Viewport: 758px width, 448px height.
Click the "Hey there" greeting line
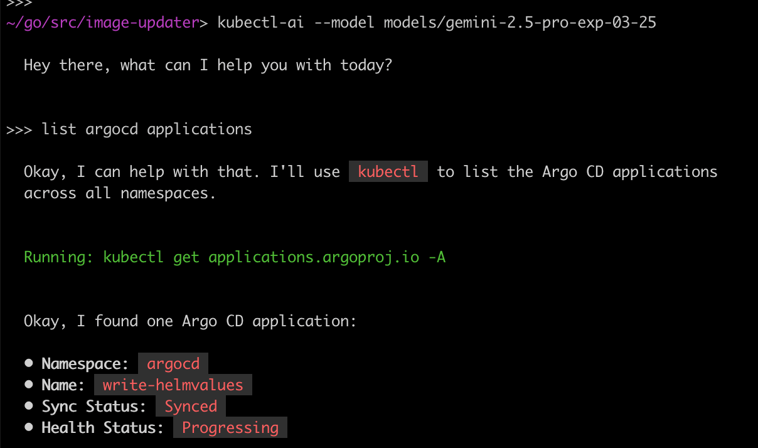208,65
